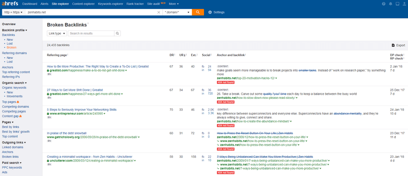This screenshot has width=408, height=176.
Task: Collapse the Organic search section
Action: pos(15,83)
